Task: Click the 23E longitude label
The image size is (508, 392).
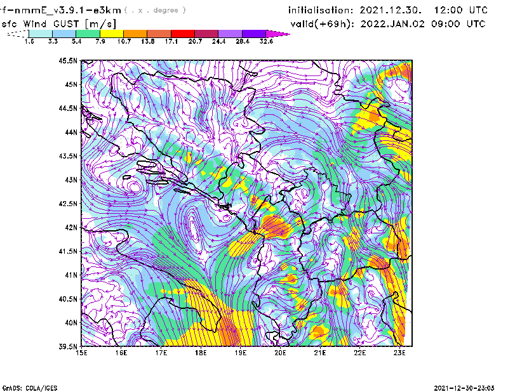Action: (x=399, y=353)
